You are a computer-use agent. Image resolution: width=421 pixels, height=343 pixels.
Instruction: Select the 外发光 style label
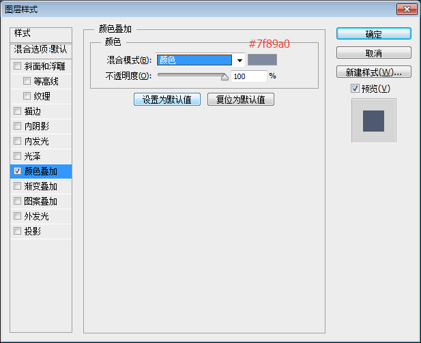coord(37,216)
